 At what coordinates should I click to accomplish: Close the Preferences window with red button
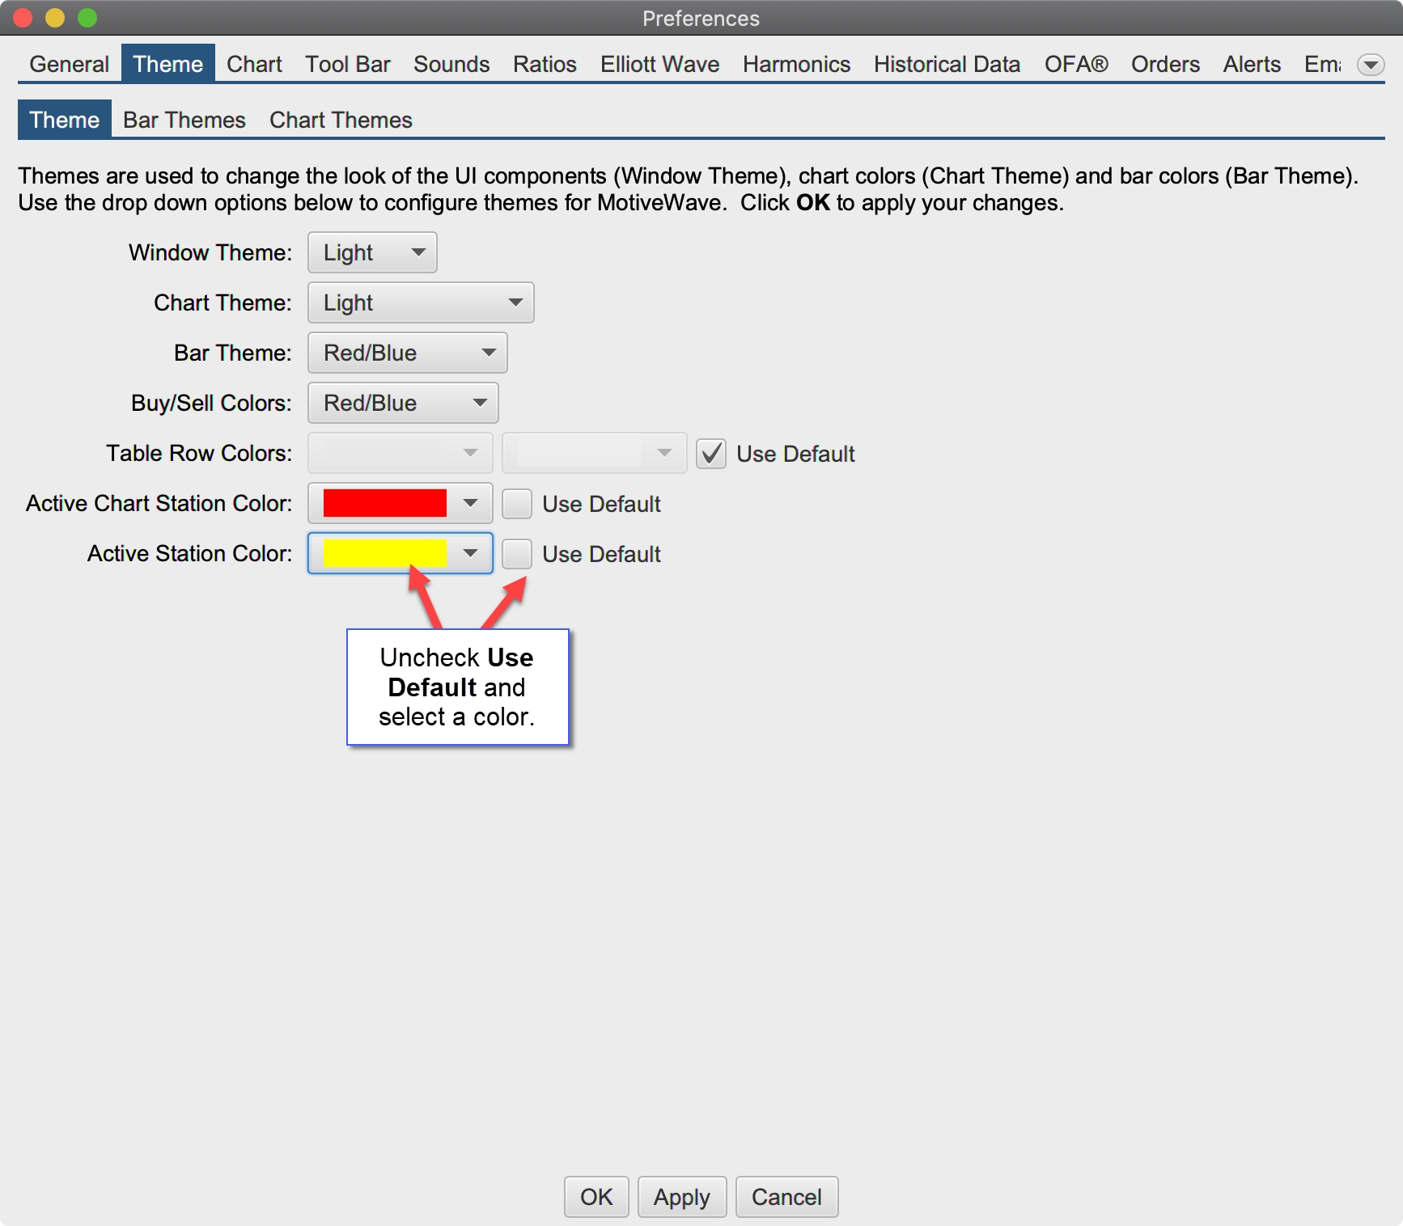pyautogui.click(x=23, y=18)
